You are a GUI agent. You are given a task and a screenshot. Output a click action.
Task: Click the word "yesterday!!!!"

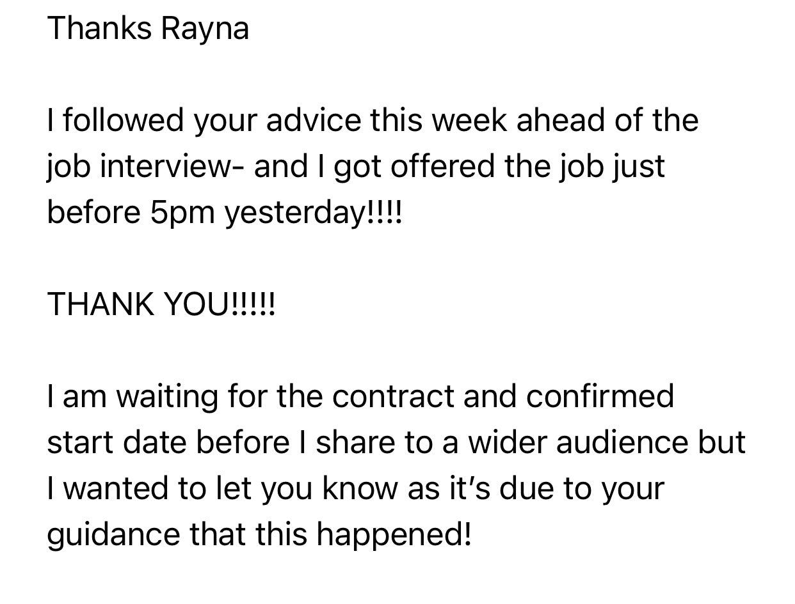pyautogui.click(x=314, y=212)
